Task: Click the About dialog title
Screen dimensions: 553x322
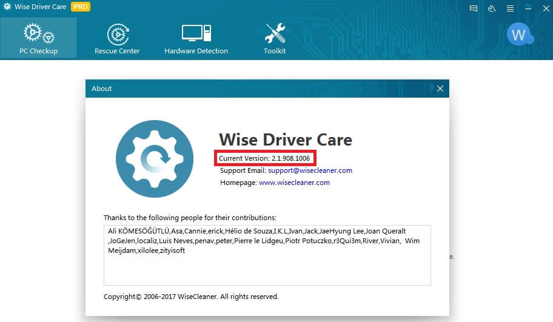Action: tap(102, 89)
